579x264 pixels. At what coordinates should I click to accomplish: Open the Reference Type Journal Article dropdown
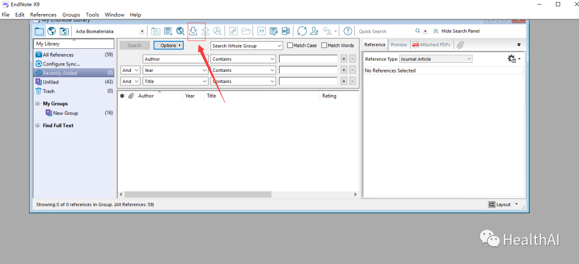coord(436,59)
